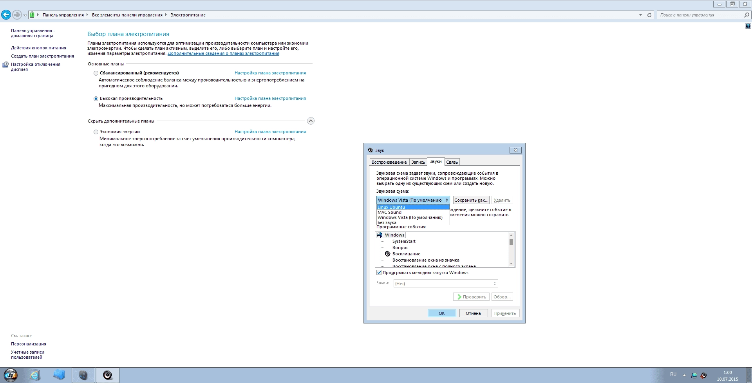Click Сохранить как button
This screenshot has width=752, height=383.
(471, 200)
